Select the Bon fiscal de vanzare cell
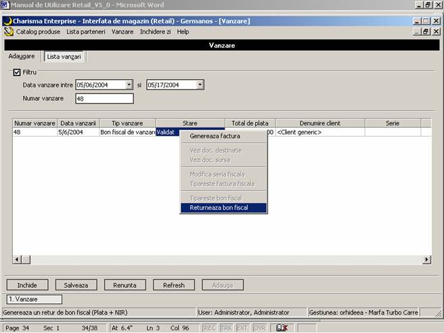Screen dimensions: 444x333 tap(127, 132)
